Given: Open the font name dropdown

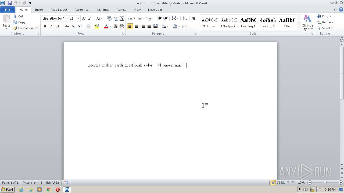Looking at the screenshot, I should pos(67,18).
